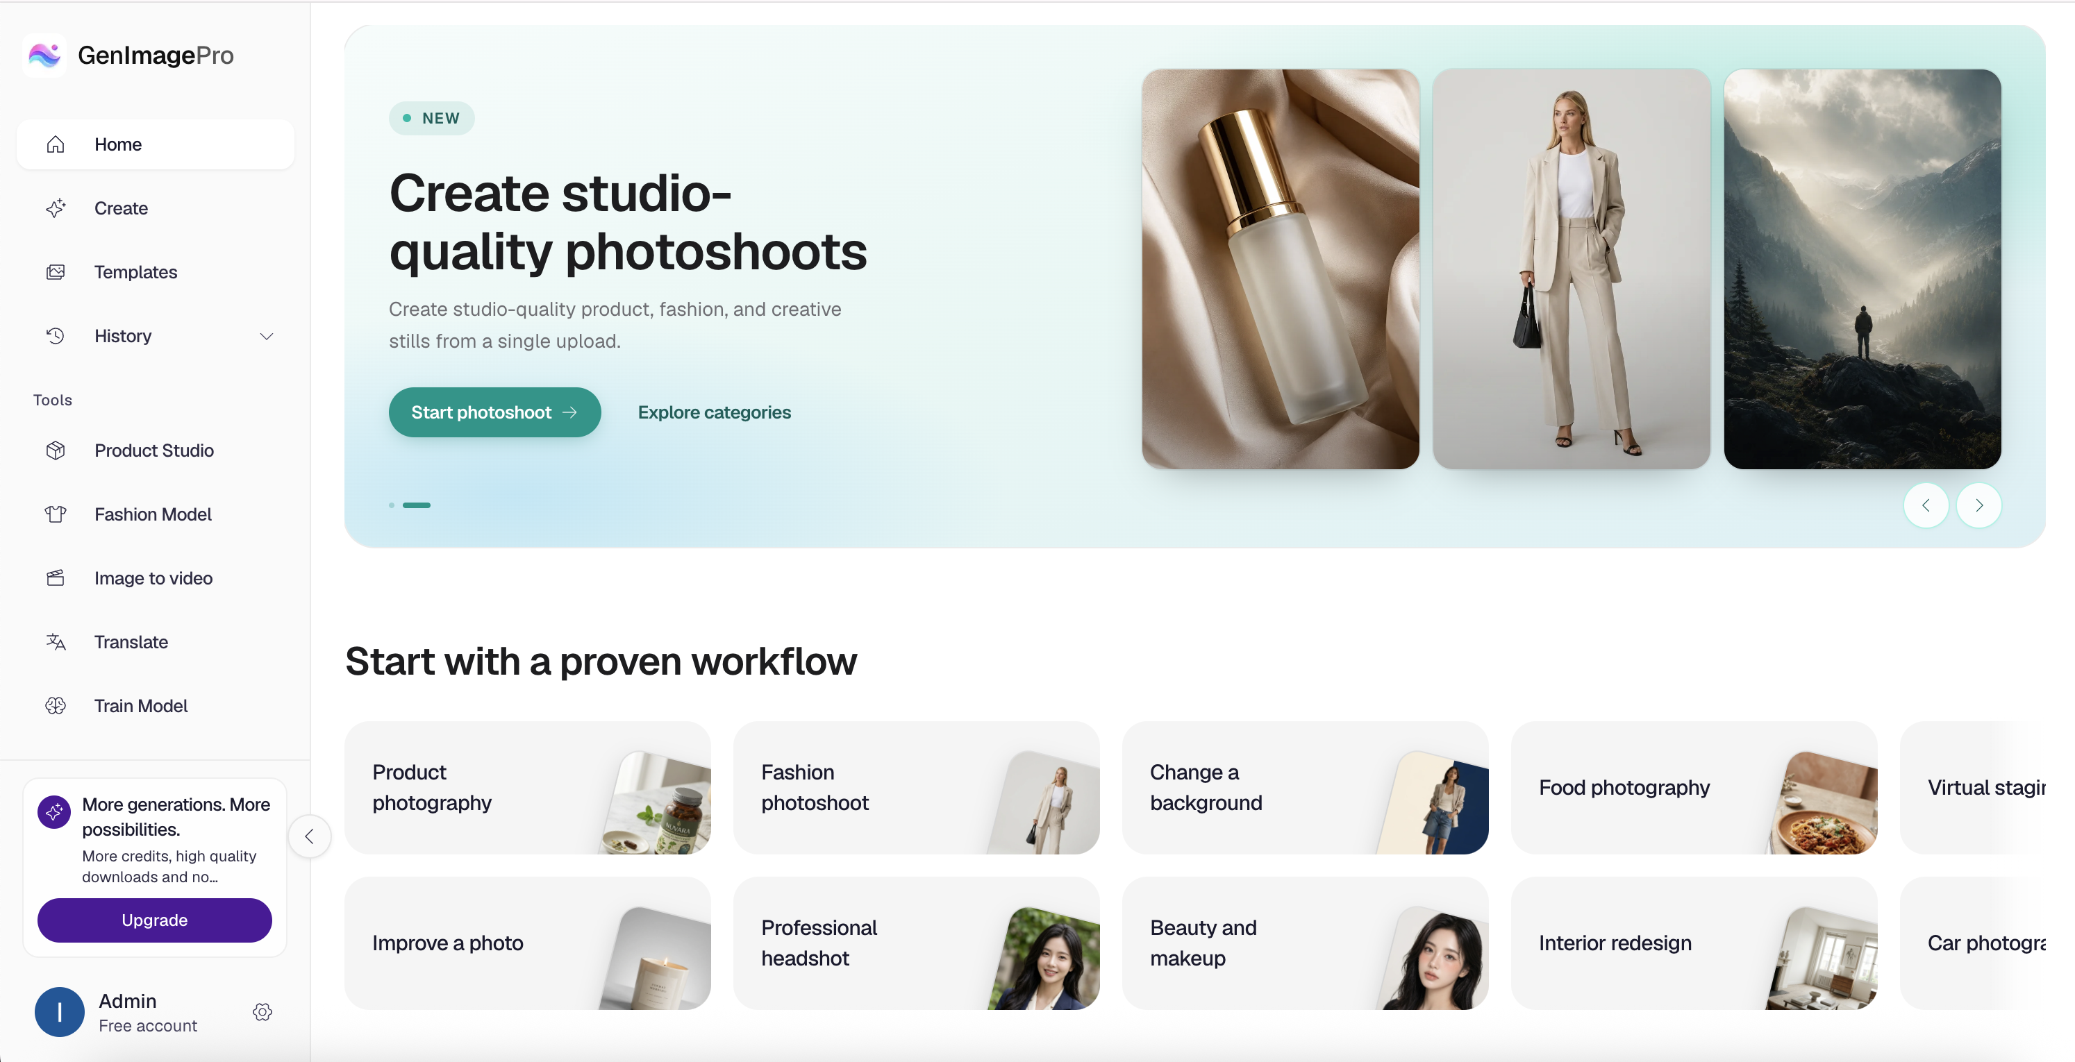Open the Product photography workflow card
Viewport: 2075px width, 1062px height.
528,787
